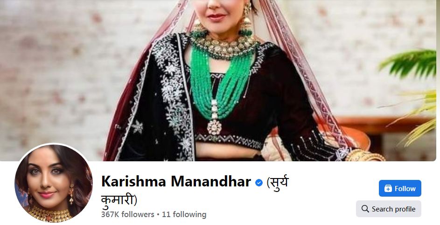The width and height of the screenshot is (440, 225).
Task: Open the circular profile picture
Action: pyautogui.click(x=54, y=183)
